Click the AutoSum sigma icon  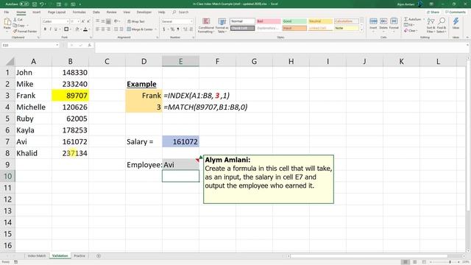(406, 19)
